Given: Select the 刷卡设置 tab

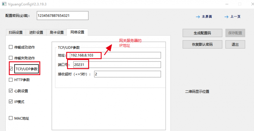Looking at the screenshot, I should click(57, 32).
